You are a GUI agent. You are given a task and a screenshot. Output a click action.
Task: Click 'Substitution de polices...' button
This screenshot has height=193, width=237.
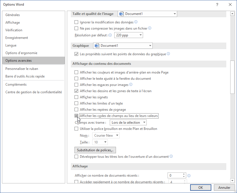pyautogui.click(x=95, y=150)
